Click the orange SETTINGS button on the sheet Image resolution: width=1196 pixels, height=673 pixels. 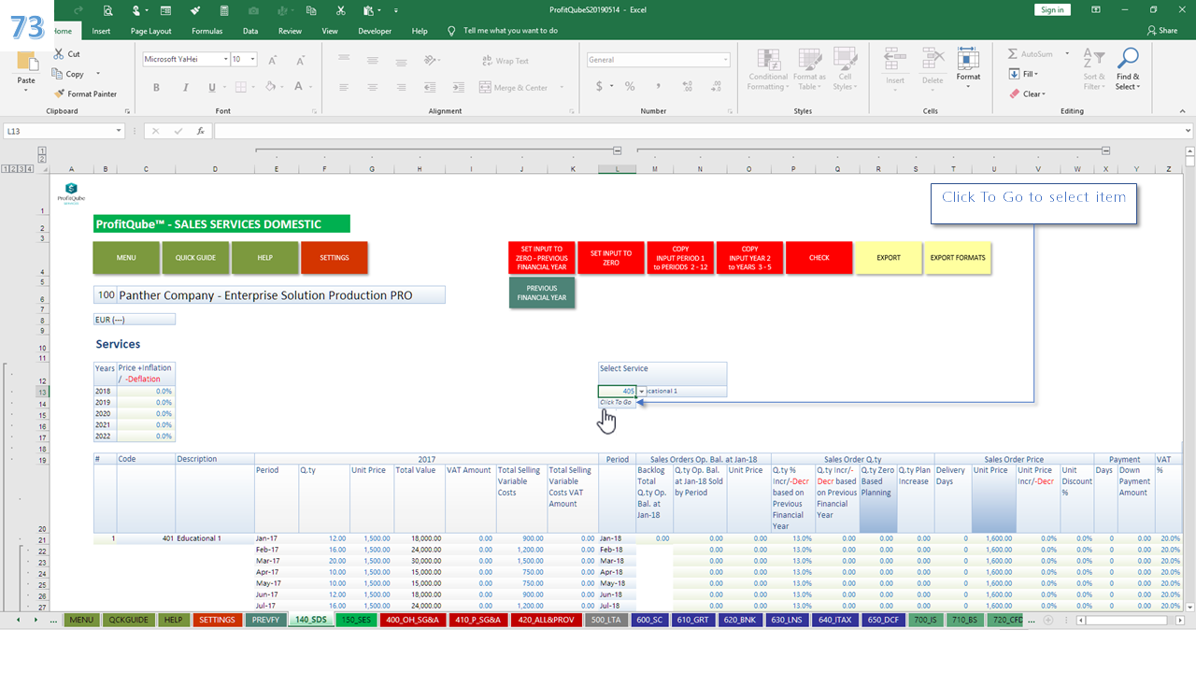click(335, 258)
